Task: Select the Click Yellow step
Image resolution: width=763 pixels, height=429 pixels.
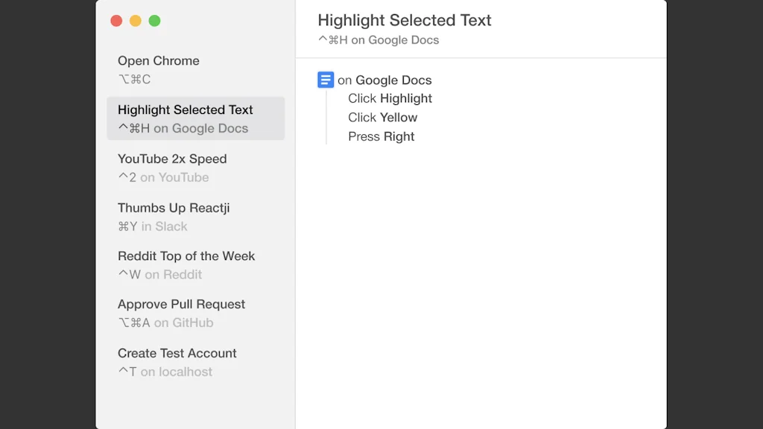Action: click(x=382, y=118)
